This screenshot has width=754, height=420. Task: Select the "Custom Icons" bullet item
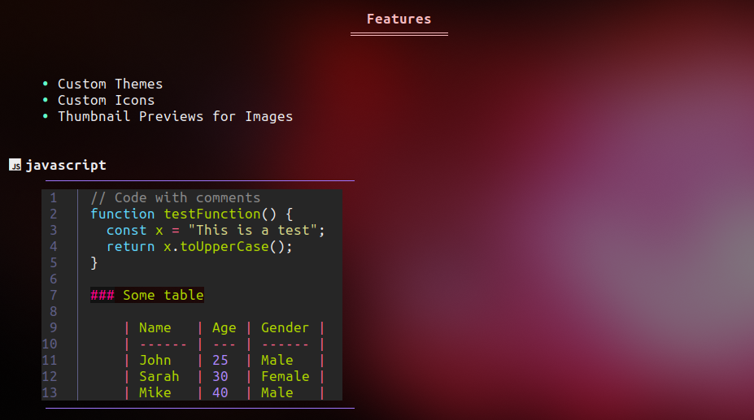106,100
